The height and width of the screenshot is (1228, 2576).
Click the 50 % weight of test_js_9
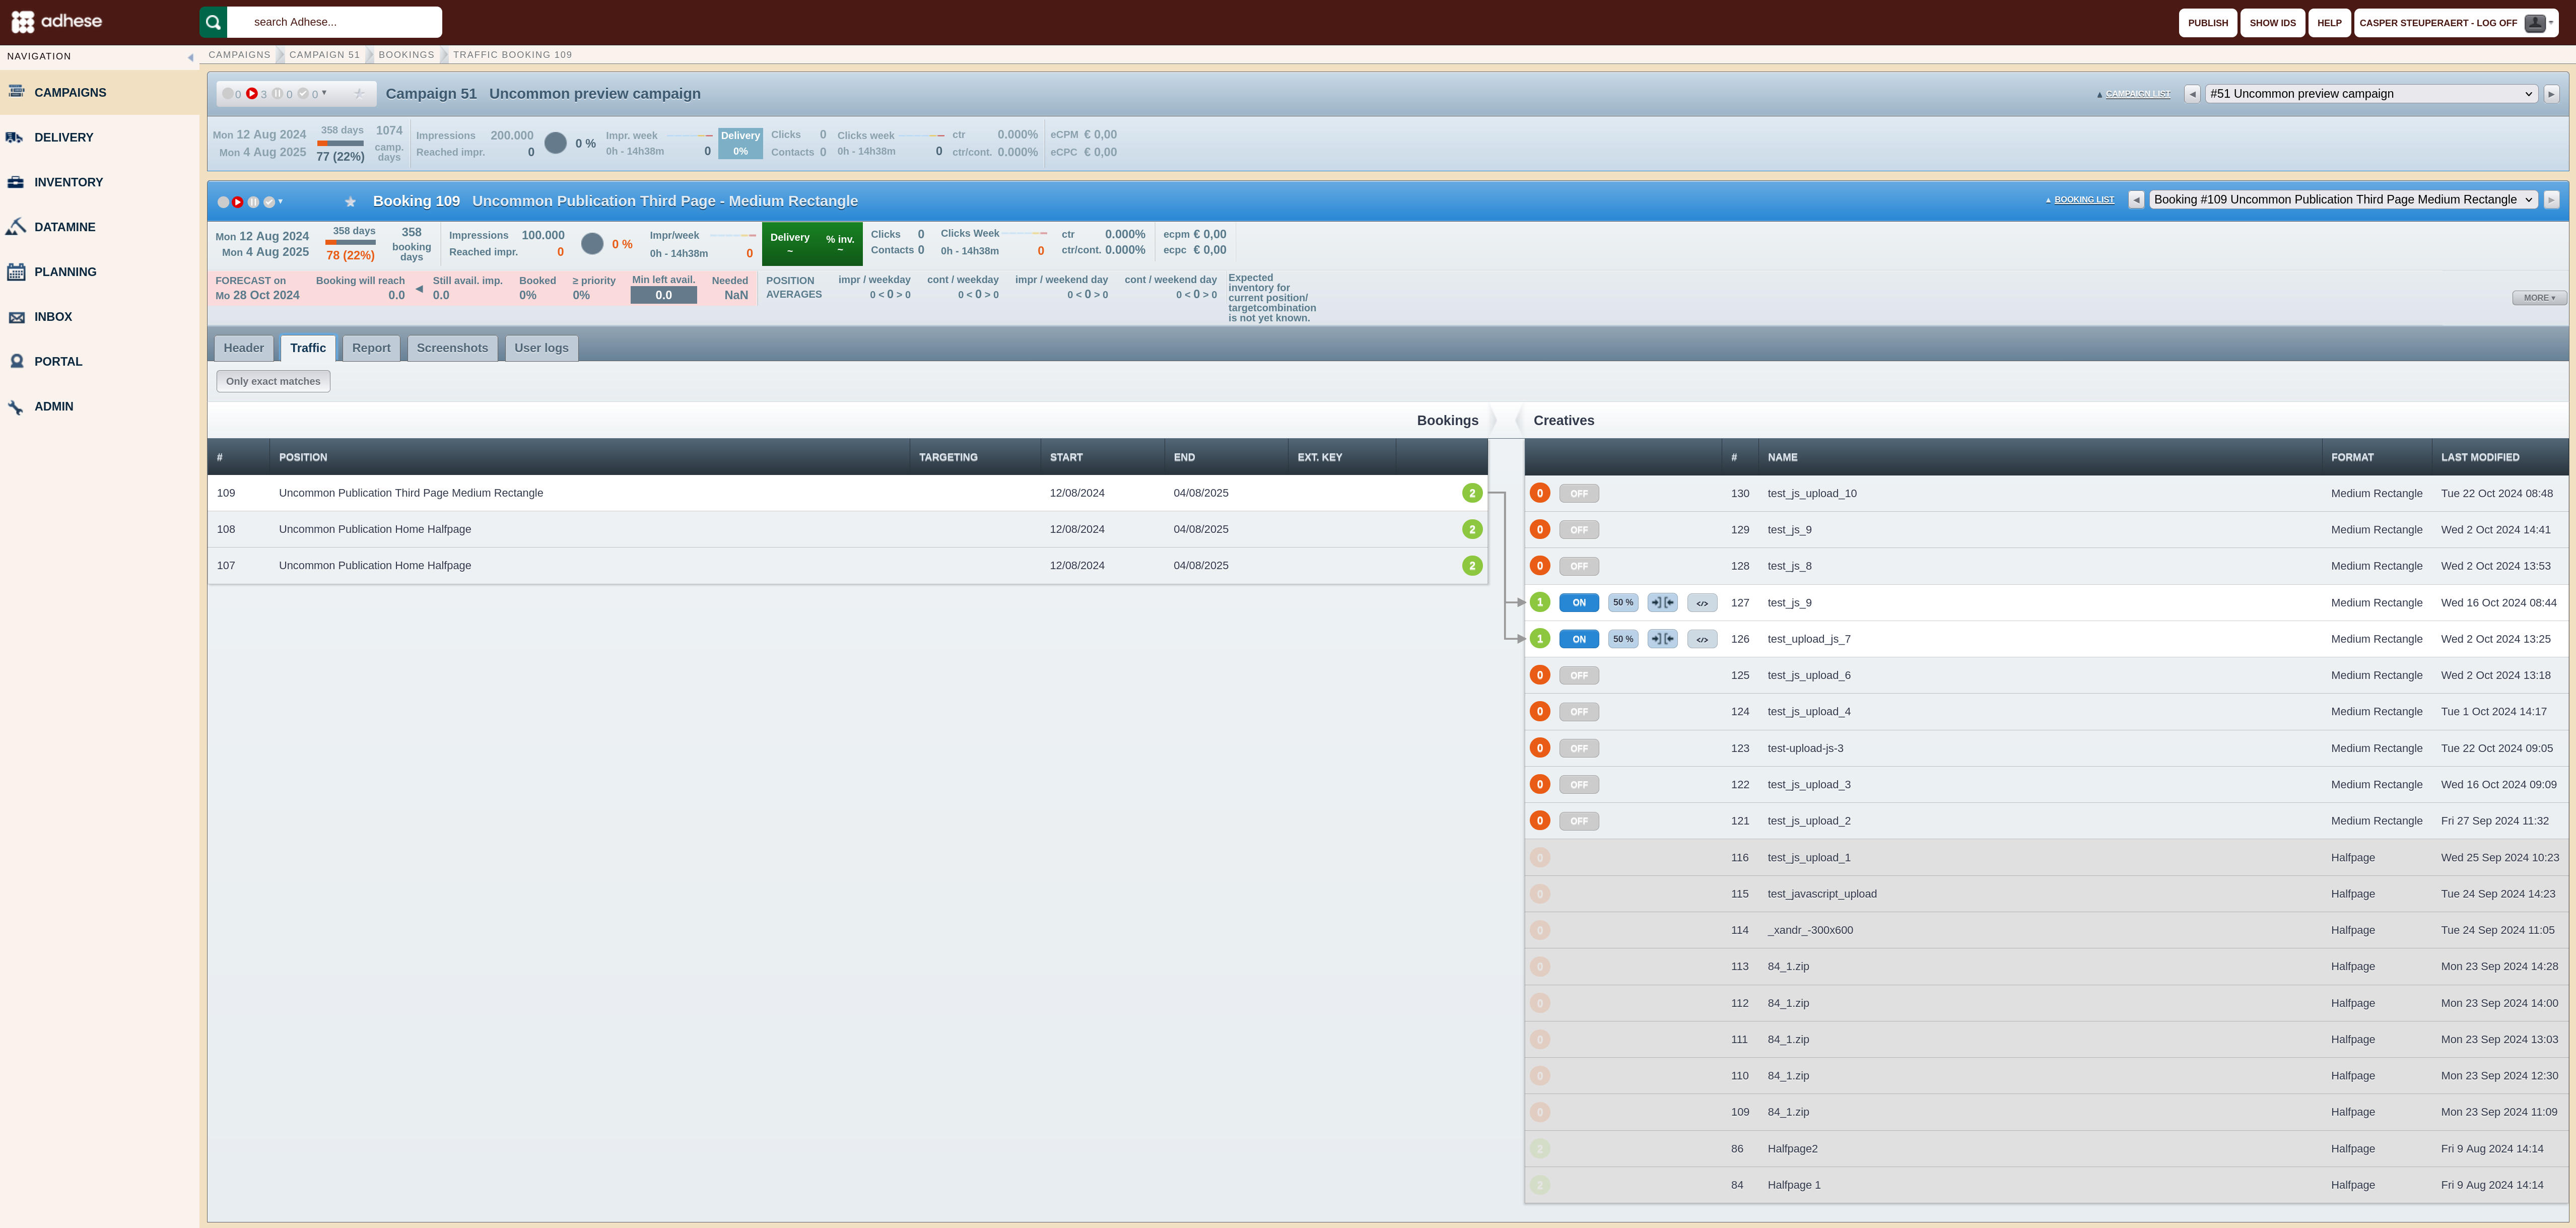(x=1622, y=603)
